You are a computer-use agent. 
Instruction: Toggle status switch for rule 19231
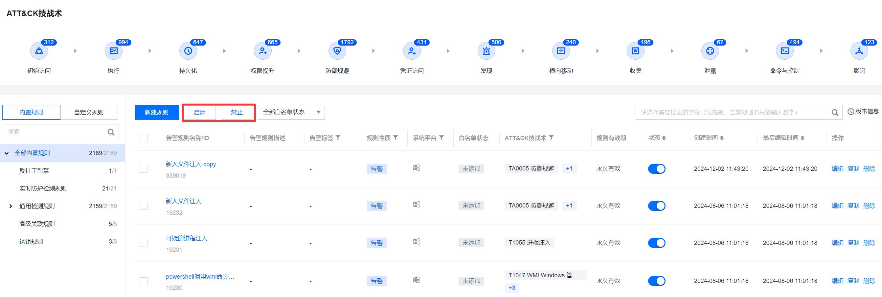[656, 243]
